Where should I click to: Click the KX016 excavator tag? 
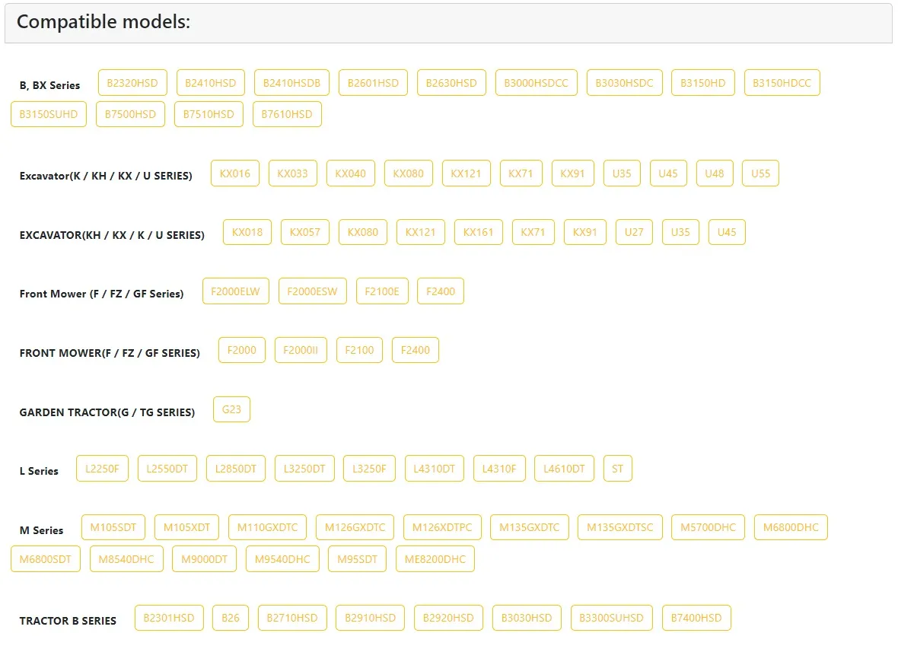[235, 173]
